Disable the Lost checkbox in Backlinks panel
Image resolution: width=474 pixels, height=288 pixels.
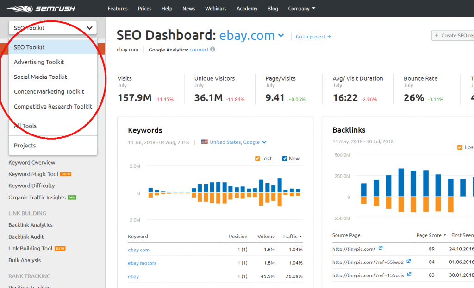[460, 147]
